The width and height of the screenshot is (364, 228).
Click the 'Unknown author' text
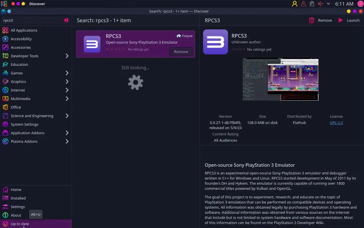click(x=246, y=42)
